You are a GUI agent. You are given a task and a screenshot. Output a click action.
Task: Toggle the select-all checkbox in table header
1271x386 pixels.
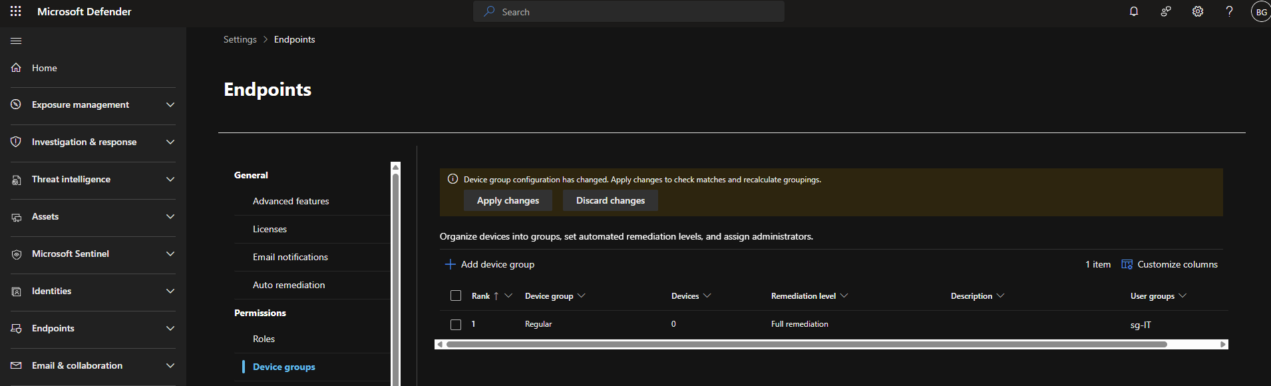pyautogui.click(x=456, y=295)
